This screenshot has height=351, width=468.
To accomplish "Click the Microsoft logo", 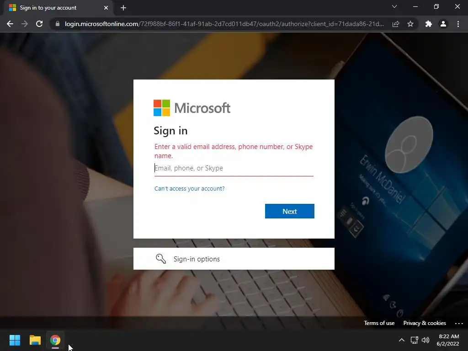I will (x=192, y=108).
